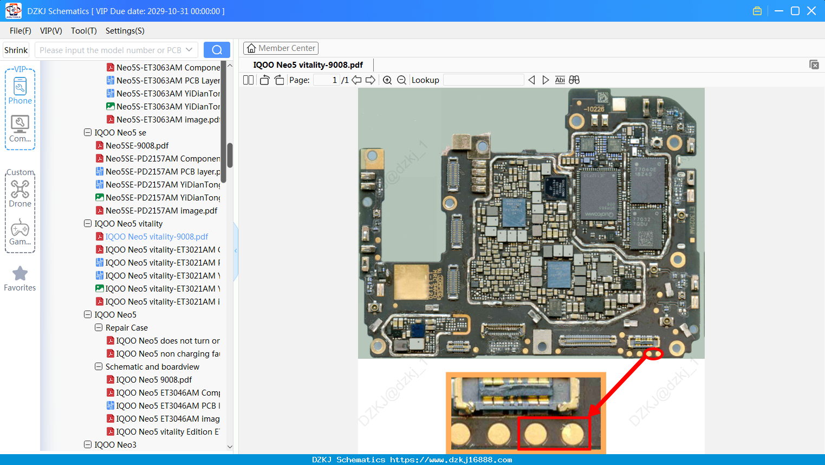Zoom out of the PDF
The image size is (825, 465).
coord(401,80)
